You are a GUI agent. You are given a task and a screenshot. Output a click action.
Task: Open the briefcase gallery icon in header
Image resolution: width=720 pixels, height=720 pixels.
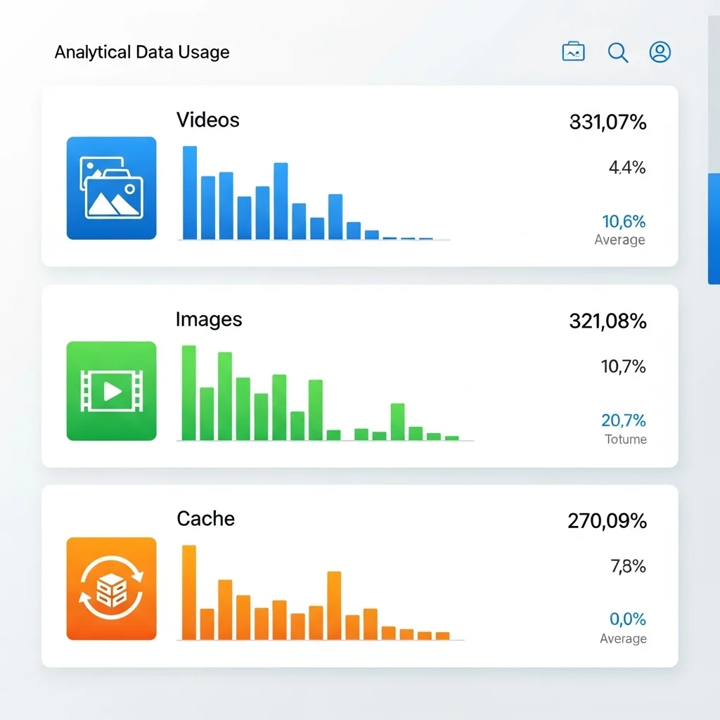[x=573, y=52]
